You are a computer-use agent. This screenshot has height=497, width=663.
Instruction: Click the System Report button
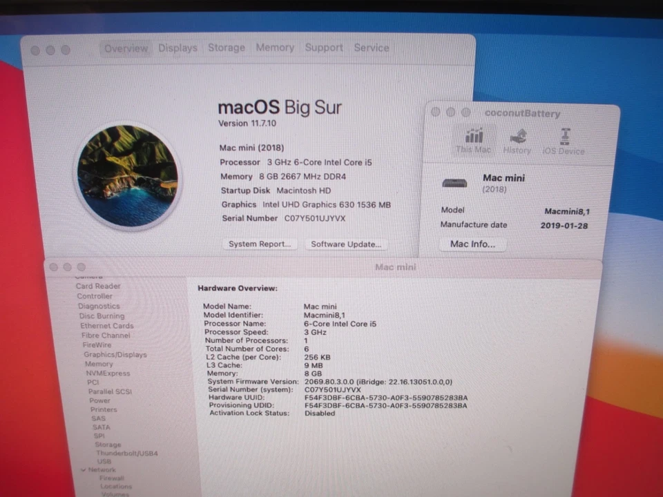pos(260,244)
